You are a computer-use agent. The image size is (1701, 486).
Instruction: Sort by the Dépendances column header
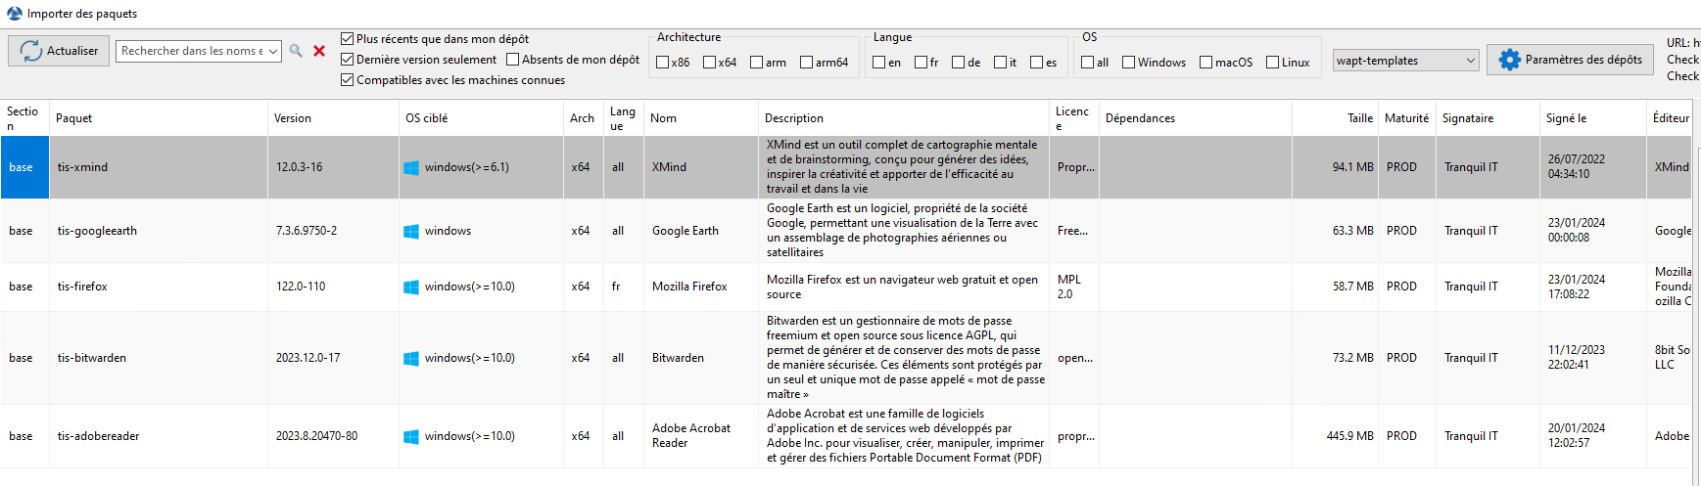point(1195,118)
